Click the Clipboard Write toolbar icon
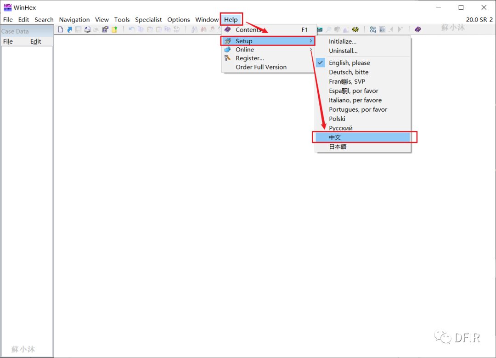 tap(150, 29)
